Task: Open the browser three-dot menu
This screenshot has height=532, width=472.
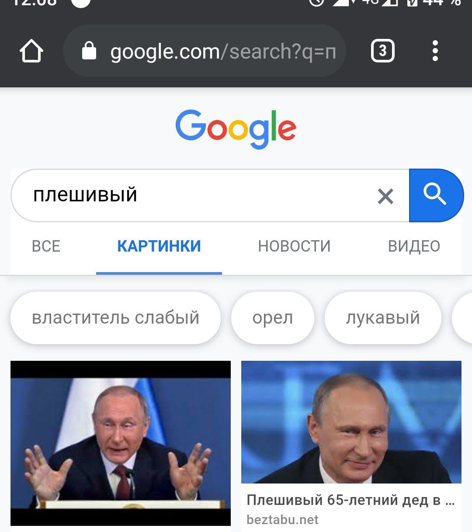Action: [435, 51]
